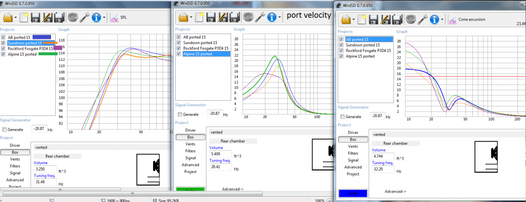Click Volume field 3.250 in SPL window

point(45,169)
